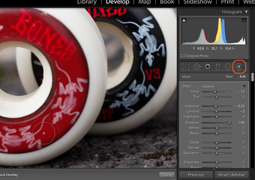Screen dimensions: 255x180
Task: Select the Spot Removal tool
Action: (197, 67)
